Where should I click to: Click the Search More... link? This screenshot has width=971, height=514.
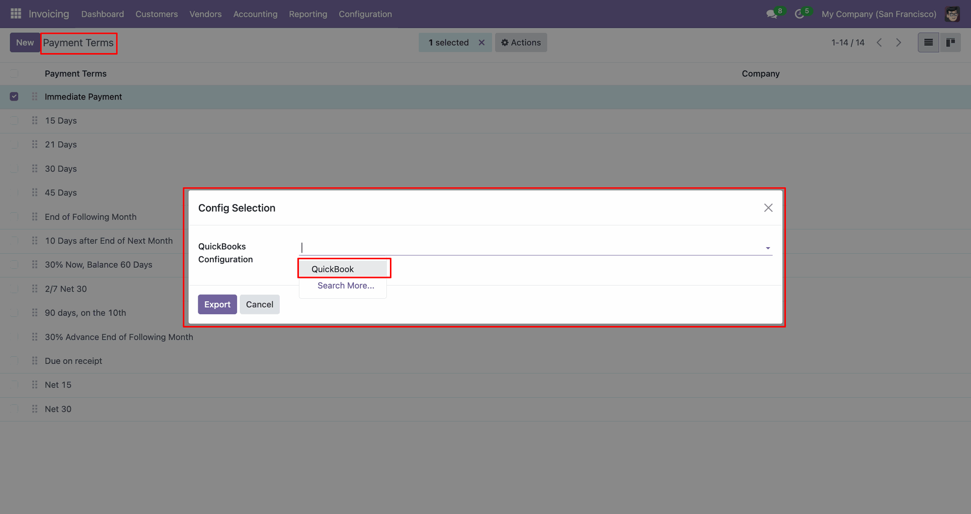click(346, 286)
